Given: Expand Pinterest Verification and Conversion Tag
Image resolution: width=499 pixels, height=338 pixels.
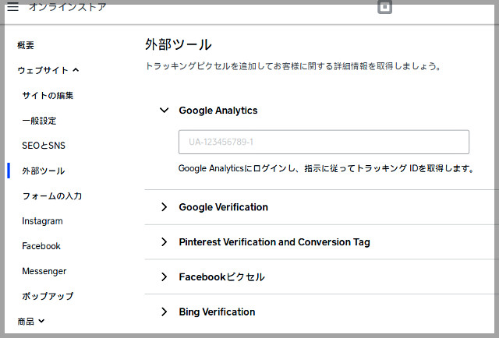Looking at the screenshot, I should (321, 242).
